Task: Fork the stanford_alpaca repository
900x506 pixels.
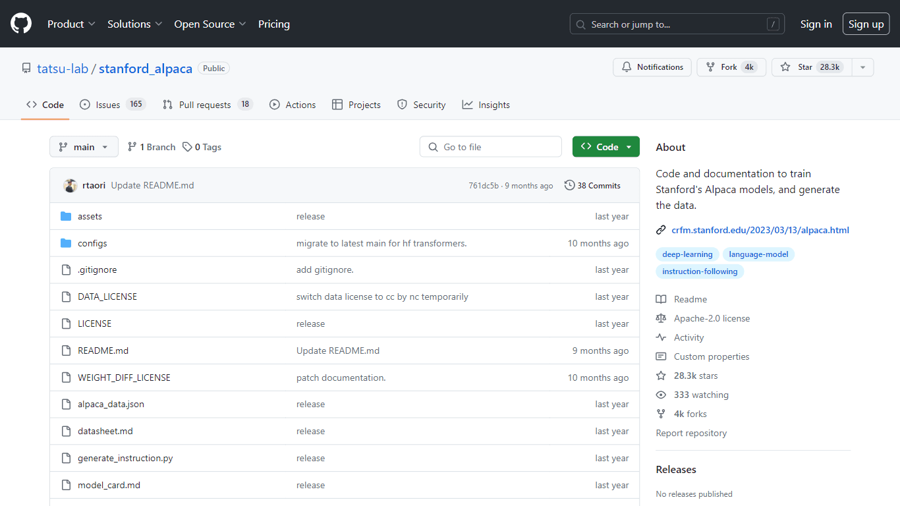Action: [731, 67]
